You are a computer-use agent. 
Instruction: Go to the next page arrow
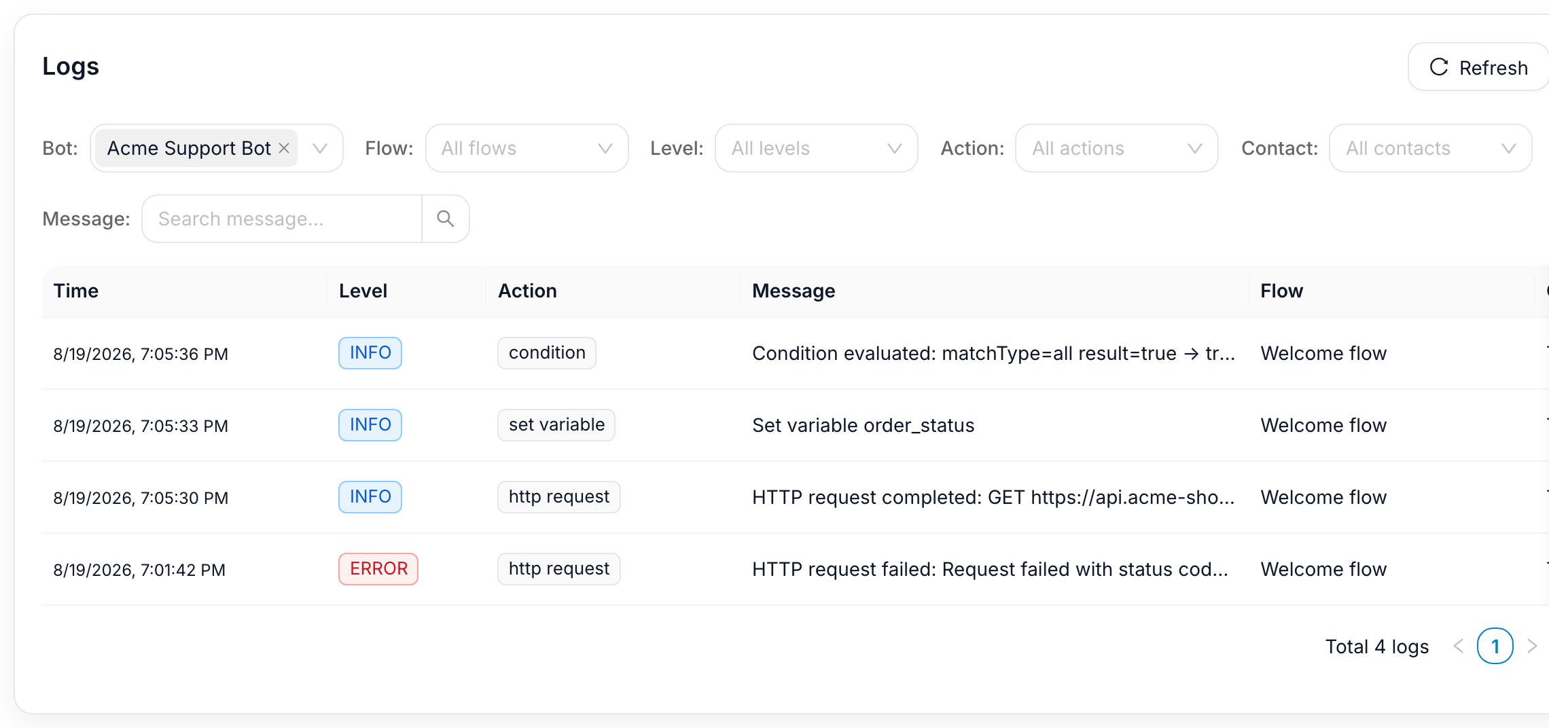[1532, 646]
